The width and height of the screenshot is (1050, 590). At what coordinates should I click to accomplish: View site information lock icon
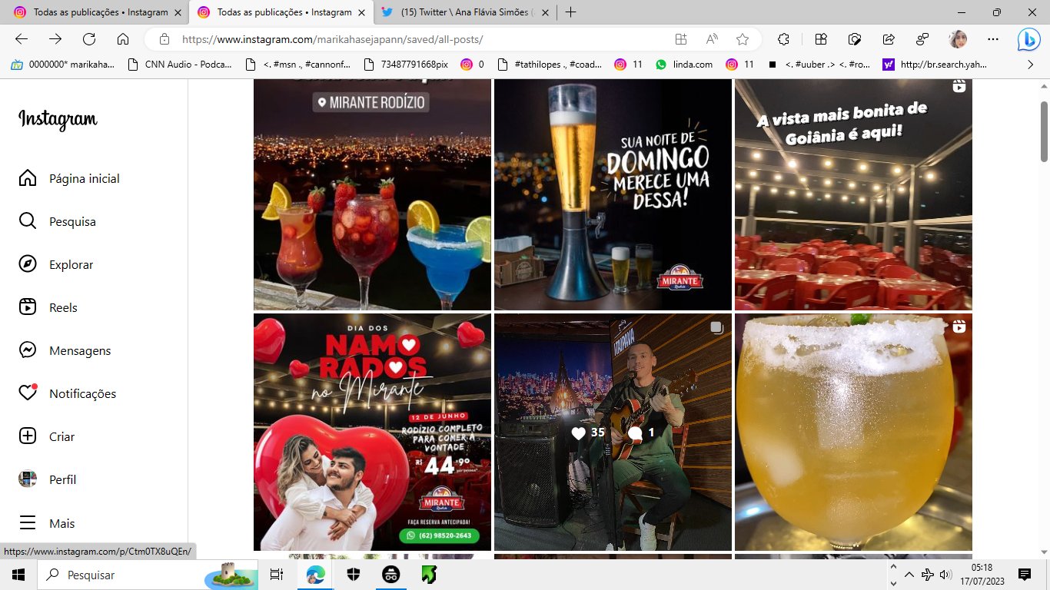coord(164,39)
